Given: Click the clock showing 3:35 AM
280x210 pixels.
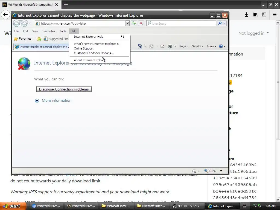Looking at the screenshot, I should coord(270,206).
